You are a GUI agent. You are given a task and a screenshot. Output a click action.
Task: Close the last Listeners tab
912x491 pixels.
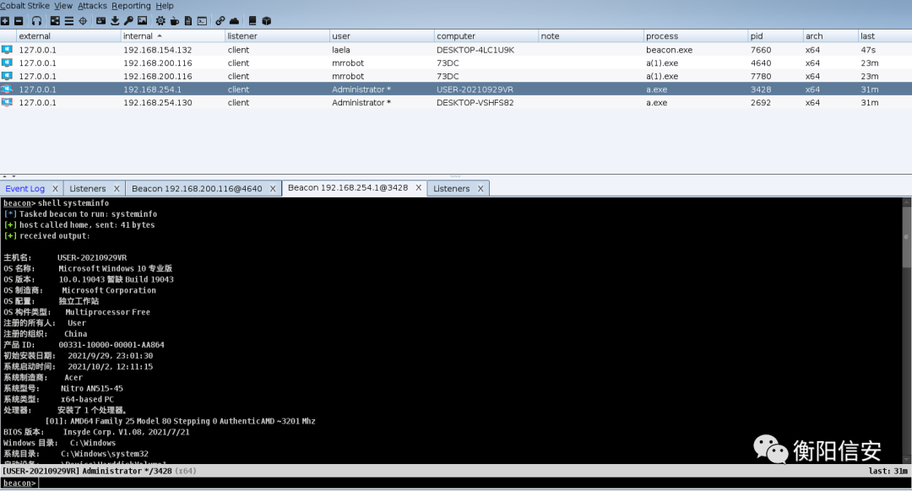point(480,189)
